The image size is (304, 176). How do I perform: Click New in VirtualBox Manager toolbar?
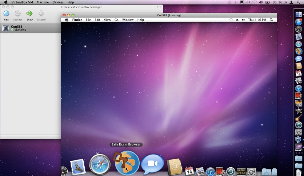point(7,16)
